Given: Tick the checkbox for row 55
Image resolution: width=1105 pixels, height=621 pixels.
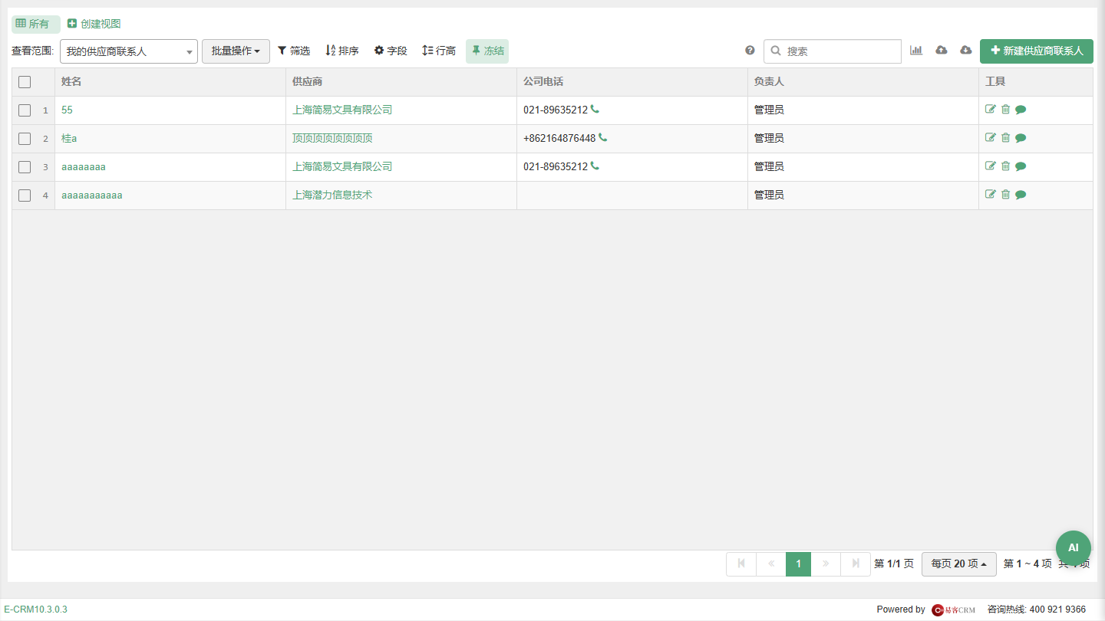Looking at the screenshot, I should tap(25, 110).
